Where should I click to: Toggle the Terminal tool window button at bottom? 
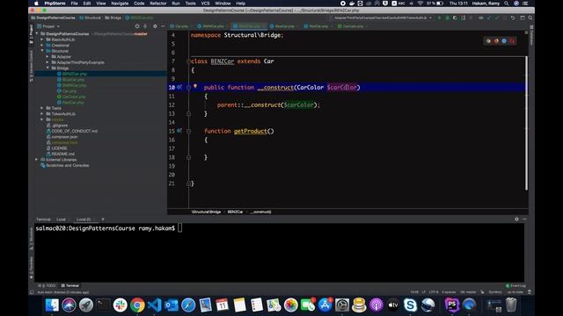[70, 285]
